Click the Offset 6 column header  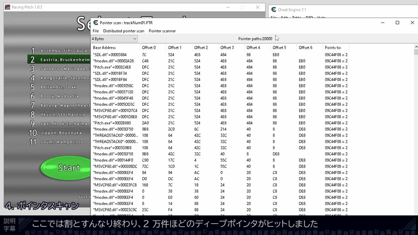pyautogui.click(x=310, y=48)
